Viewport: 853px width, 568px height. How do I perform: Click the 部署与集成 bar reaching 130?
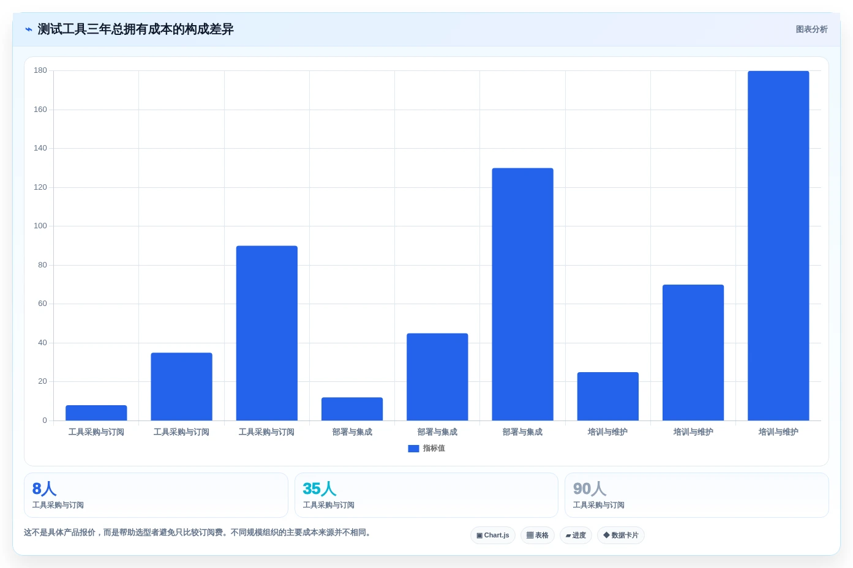(x=522, y=294)
